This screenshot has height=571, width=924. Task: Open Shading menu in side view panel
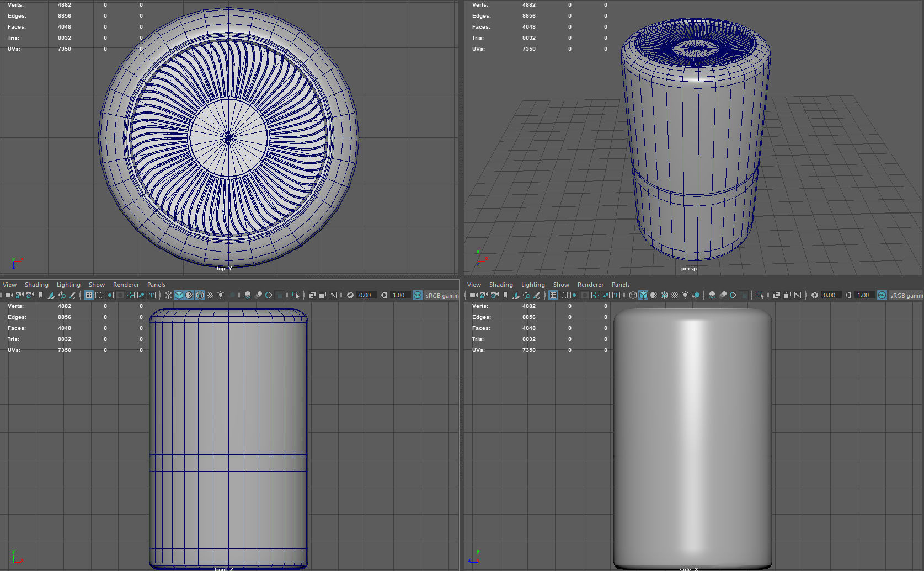tap(501, 285)
